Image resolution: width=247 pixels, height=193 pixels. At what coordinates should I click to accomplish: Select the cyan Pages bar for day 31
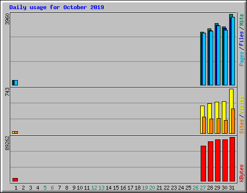point(233,51)
